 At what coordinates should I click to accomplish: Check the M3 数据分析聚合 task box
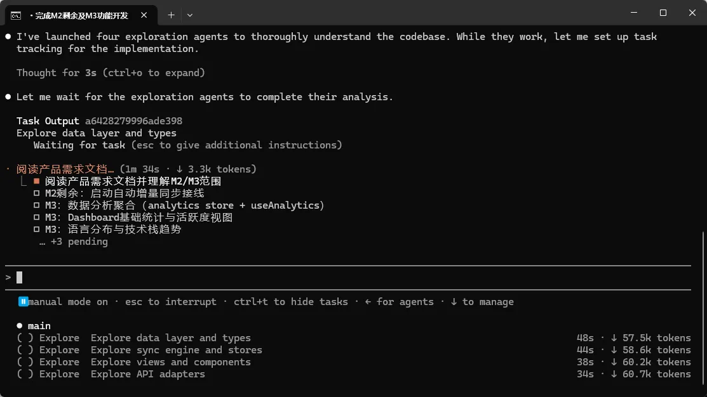click(36, 205)
